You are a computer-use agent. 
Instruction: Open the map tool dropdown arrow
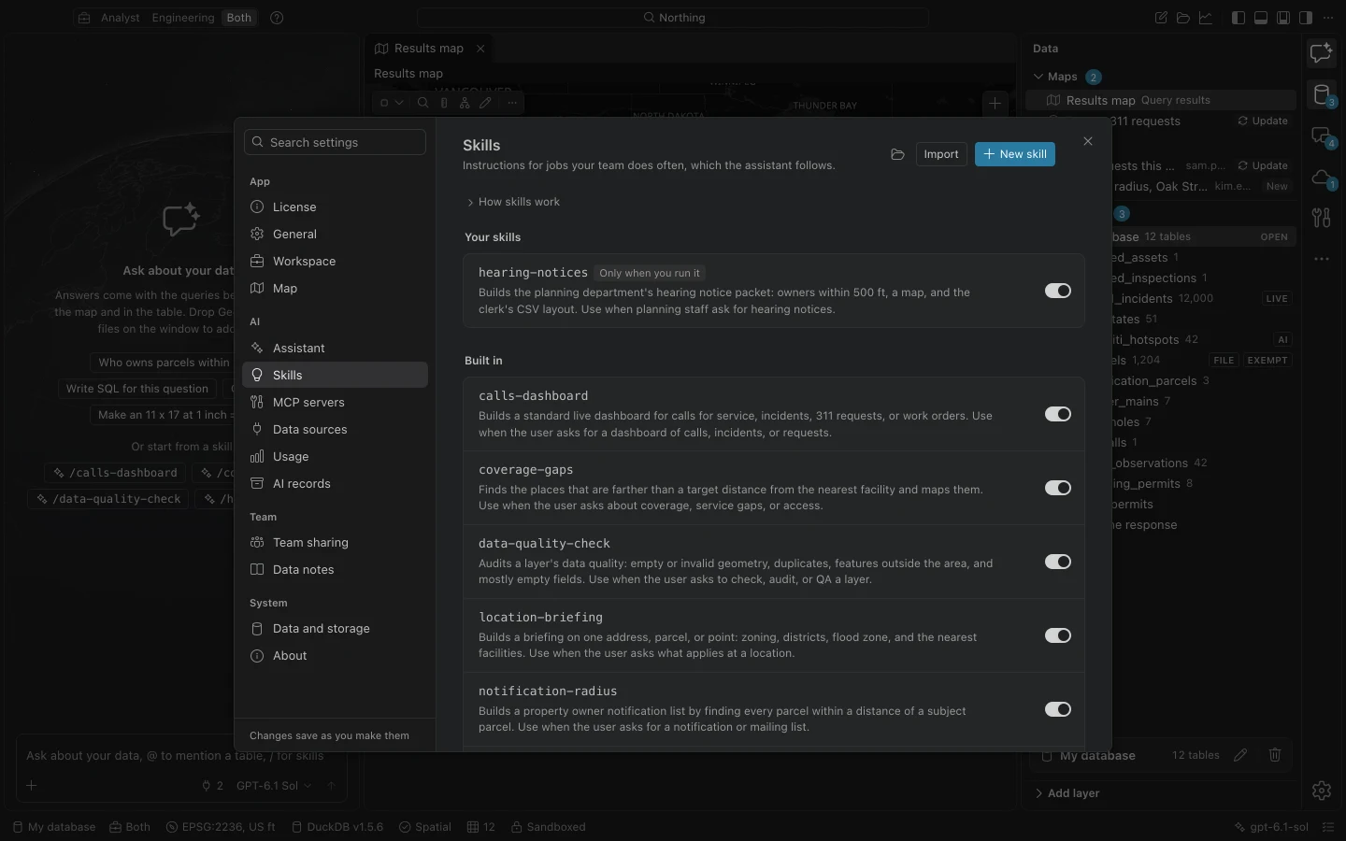399,103
